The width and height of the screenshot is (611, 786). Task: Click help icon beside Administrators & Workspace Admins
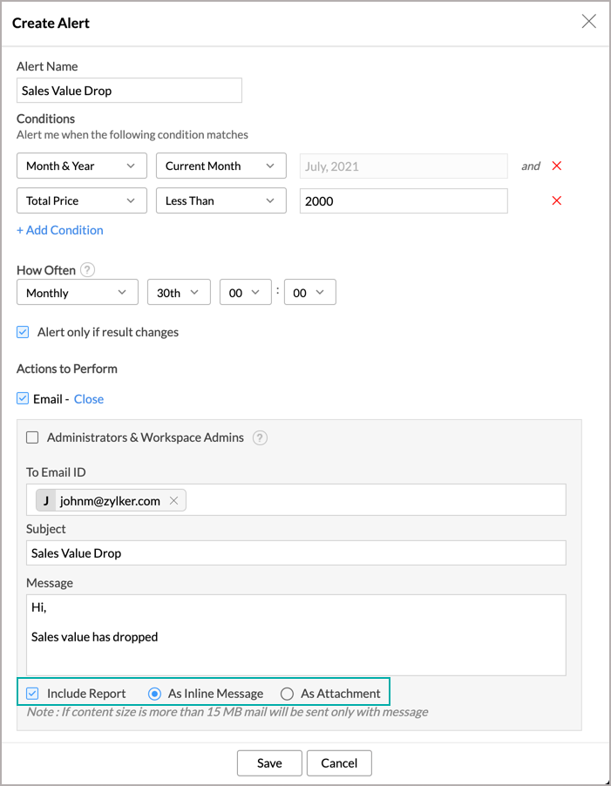click(260, 437)
